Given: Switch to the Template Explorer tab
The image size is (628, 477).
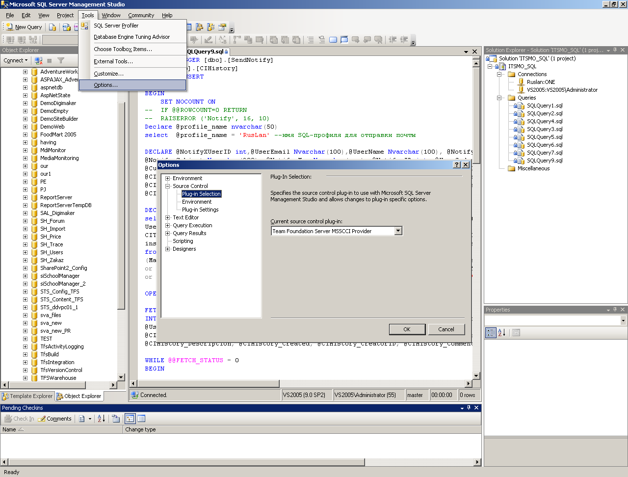Looking at the screenshot, I should coord(27,396).
